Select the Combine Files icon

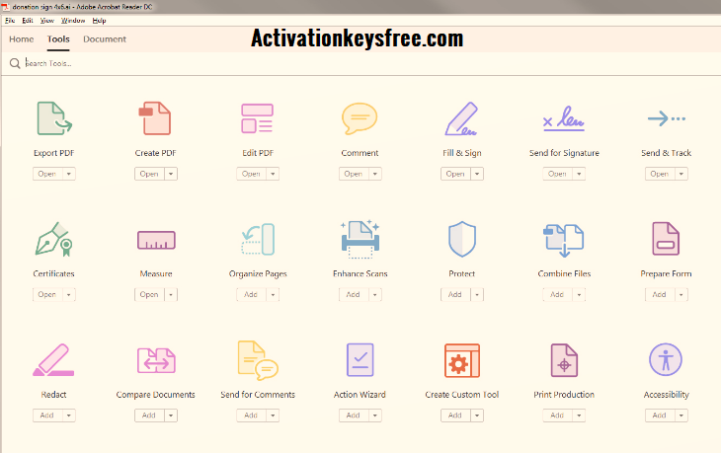(x=564, y=240)
